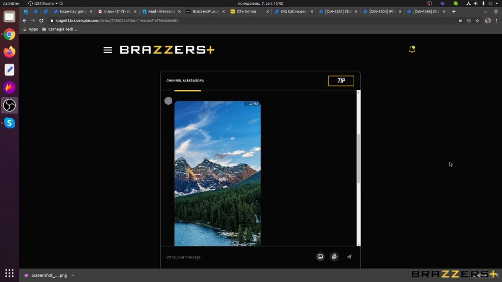Bookmark page with the star icon
The image size is (502, 282).
pyautogui.click(x=477, y=20)
